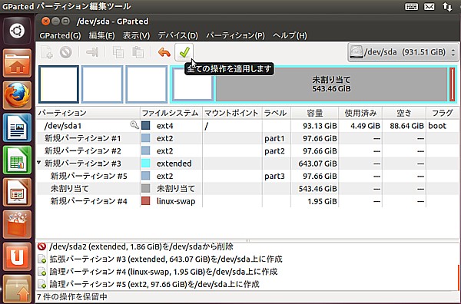Image resolution: width=461 pixels, height=304 pixels.
Task: Undo the last operation with orange arrow
Action: click(164, 52)
